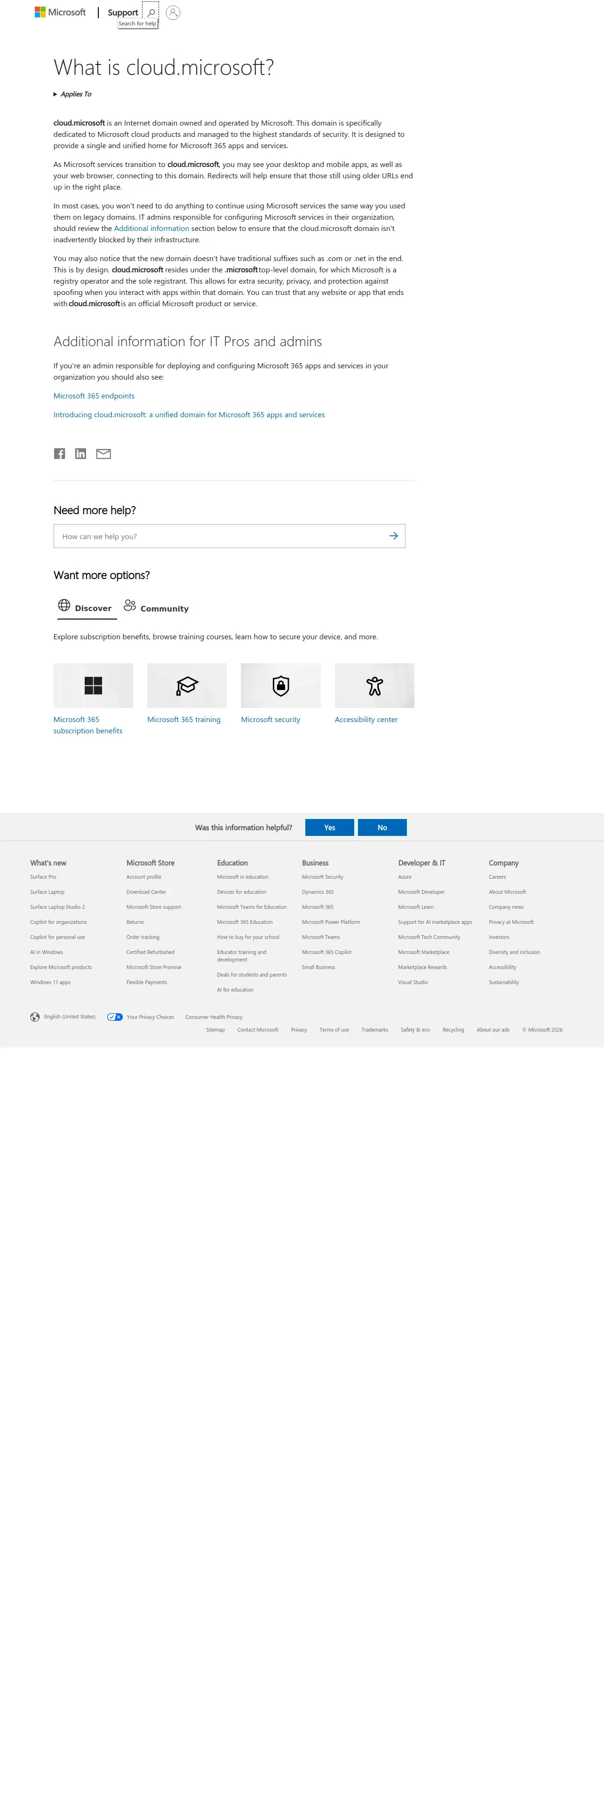Open Microsoft Teams for Education footer link
The image size is (604, 1812).
[x=252, y=907]
